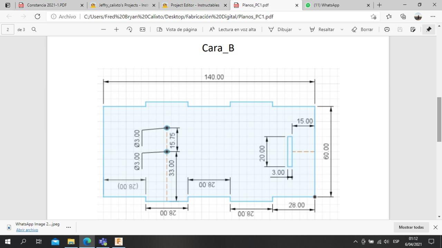Open File Explorer from taskbar
This screenshot has height=248, width=442.
(x=71, y=241)
